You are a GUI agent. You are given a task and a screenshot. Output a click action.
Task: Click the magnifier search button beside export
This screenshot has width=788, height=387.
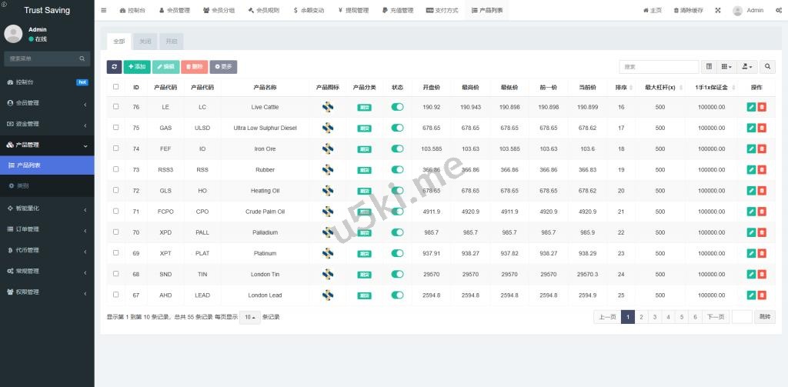pos(767,67)
